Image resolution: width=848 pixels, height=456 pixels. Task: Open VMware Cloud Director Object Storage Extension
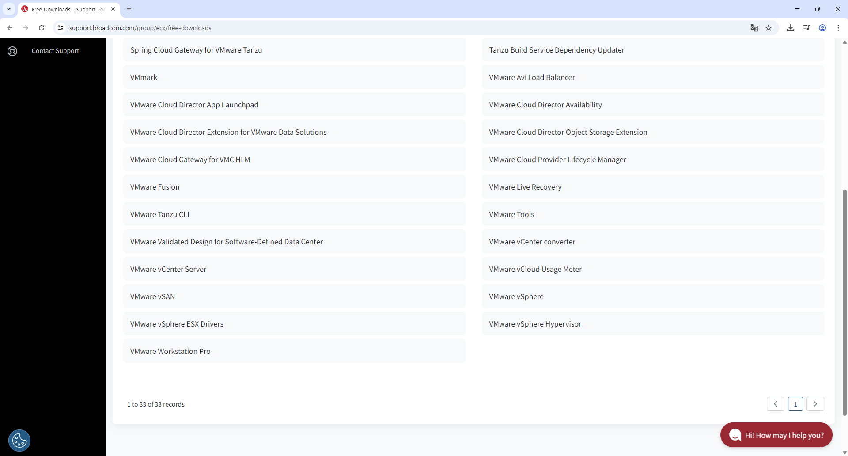click(x=653, y=132)
